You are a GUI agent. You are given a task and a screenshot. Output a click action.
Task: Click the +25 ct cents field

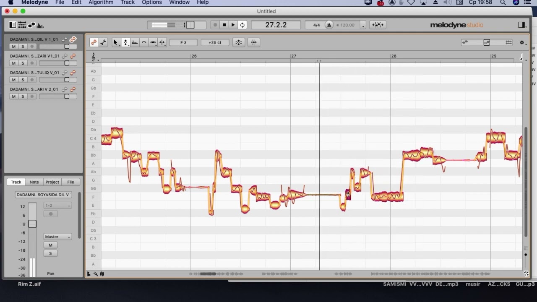[x=215, y=42]
